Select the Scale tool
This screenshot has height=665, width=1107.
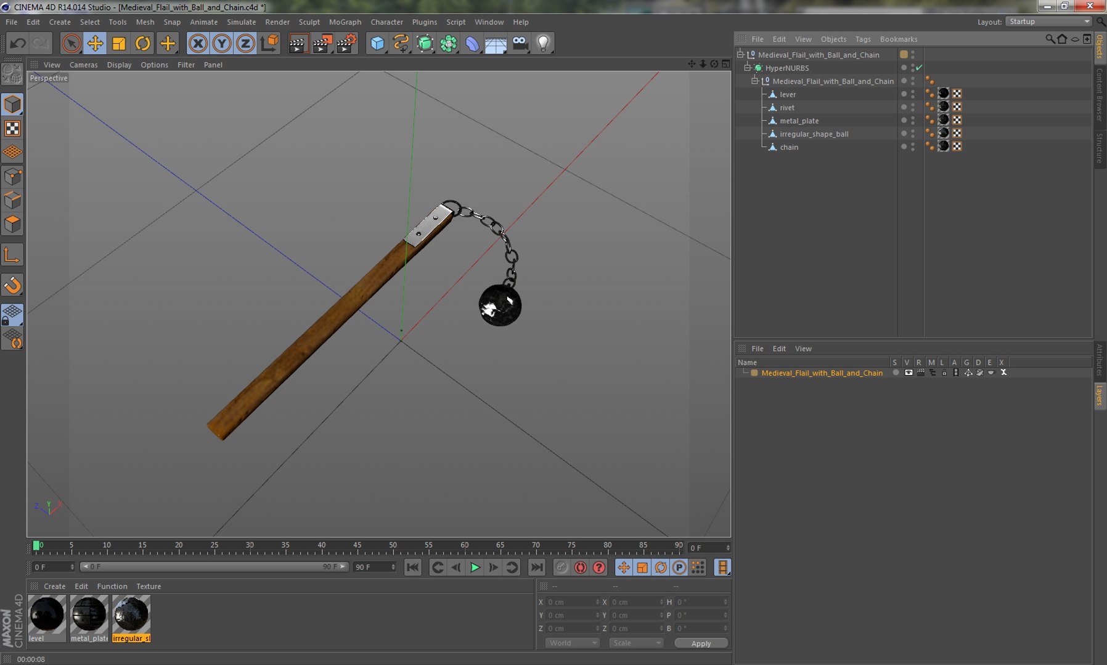[119, 43]
